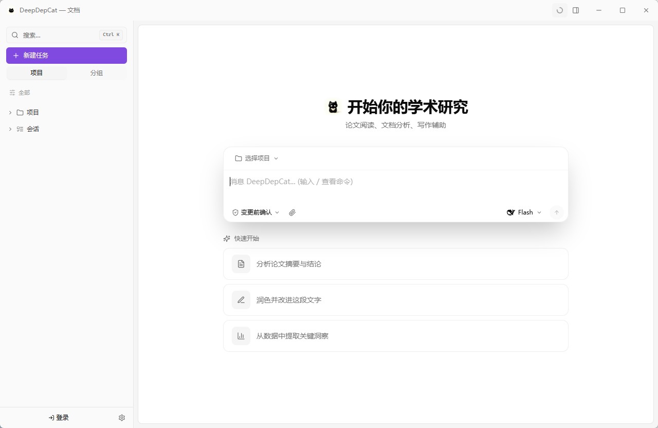The height and width of the screenshot is (428, 658).
Task: Open the 选择项目 project dropdown
Action: click(x=257, y=158)
